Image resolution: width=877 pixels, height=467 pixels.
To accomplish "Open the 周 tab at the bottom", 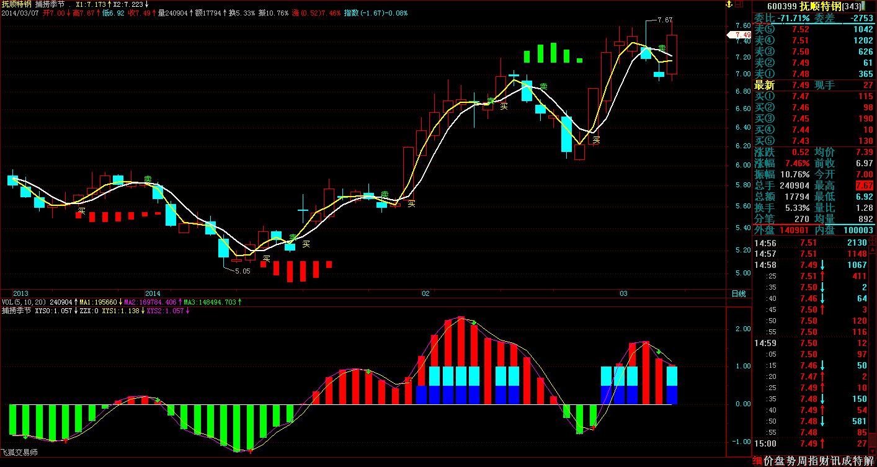I will (802, 461).
